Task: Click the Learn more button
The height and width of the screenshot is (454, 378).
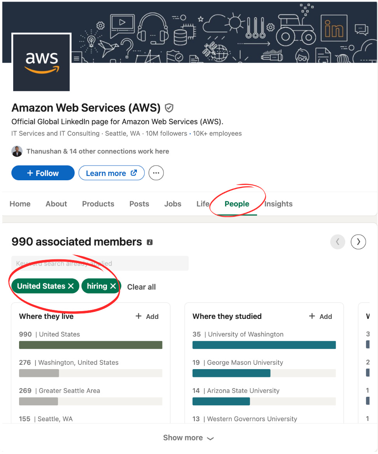Action: [111, 173]
